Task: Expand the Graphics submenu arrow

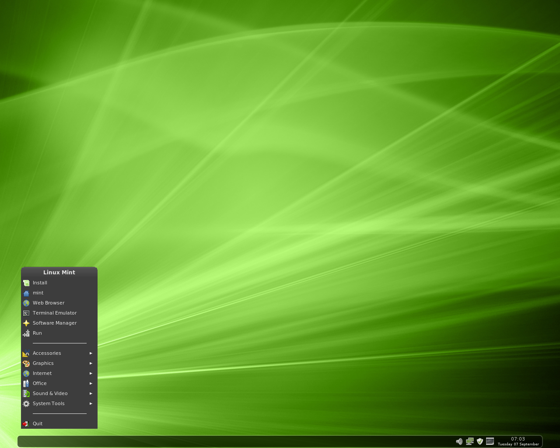Action: [x=91, y=364]
